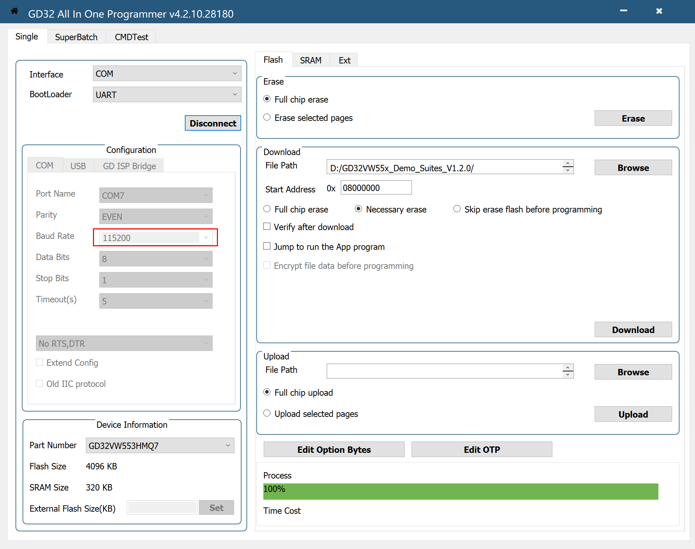The image size is (695, 549).
Task: Click Edit Option Bytes button
Action: (334, 450)
